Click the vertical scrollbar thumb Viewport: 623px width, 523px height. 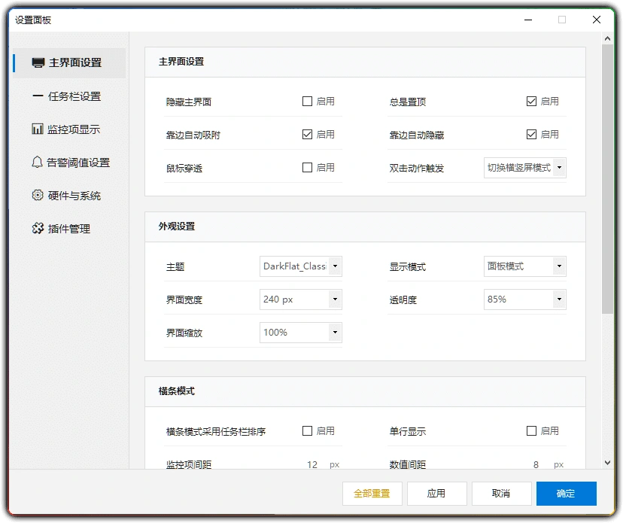(607, 179)
